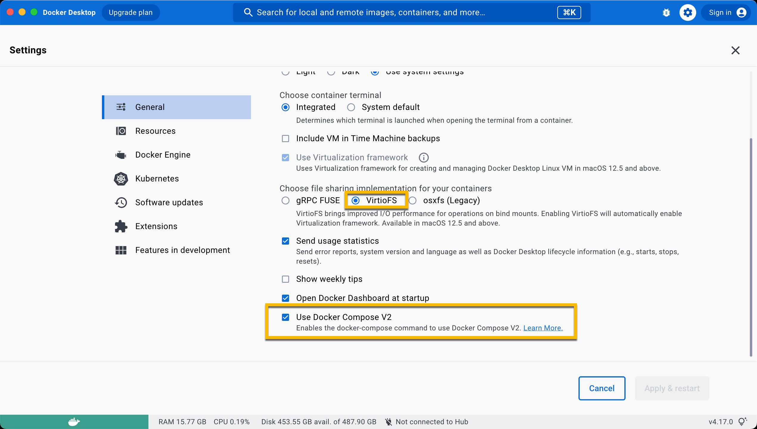This screenshot has width=757, height=429.
Task: Click the ⌘K shortcut badge
Action: (569, 13)
